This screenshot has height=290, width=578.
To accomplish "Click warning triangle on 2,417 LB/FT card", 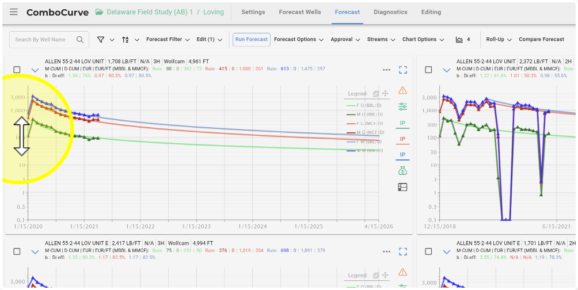I will click(x=402, y=272).
